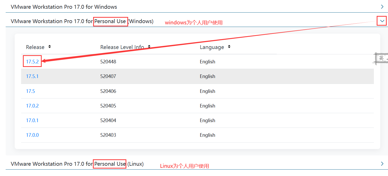This screenshot has width=388, height=176.
Task: Click English in the 17.5.1 row
Action: 207,76
